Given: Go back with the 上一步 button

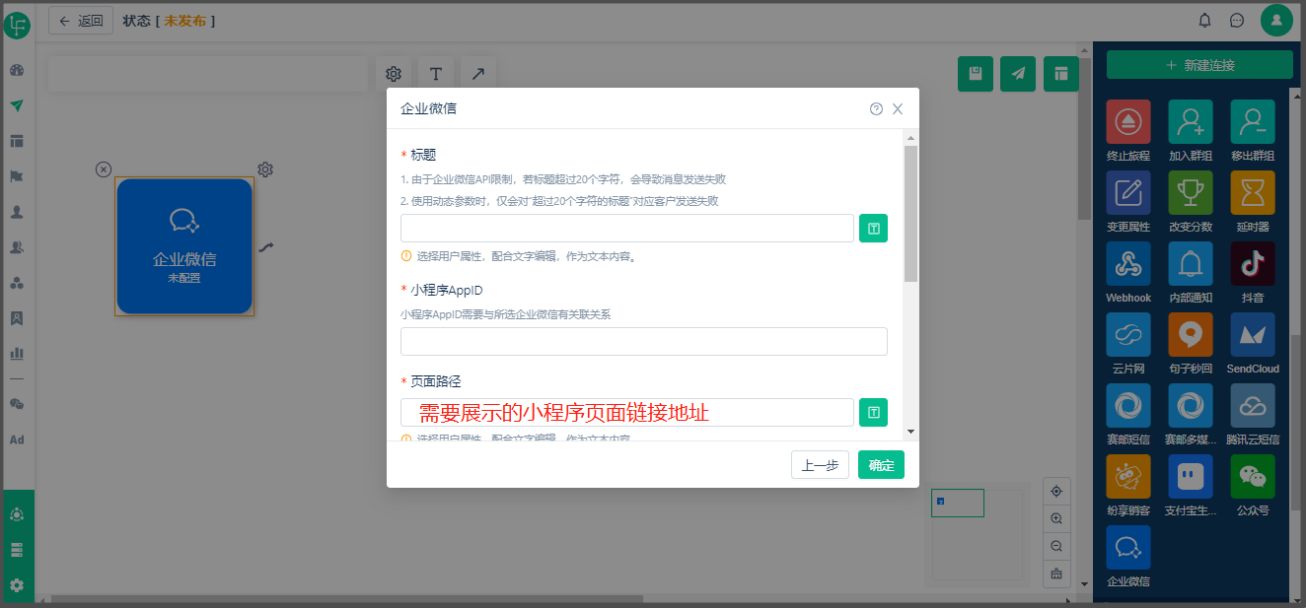Looking at the screenshot, I should (820, 465).
